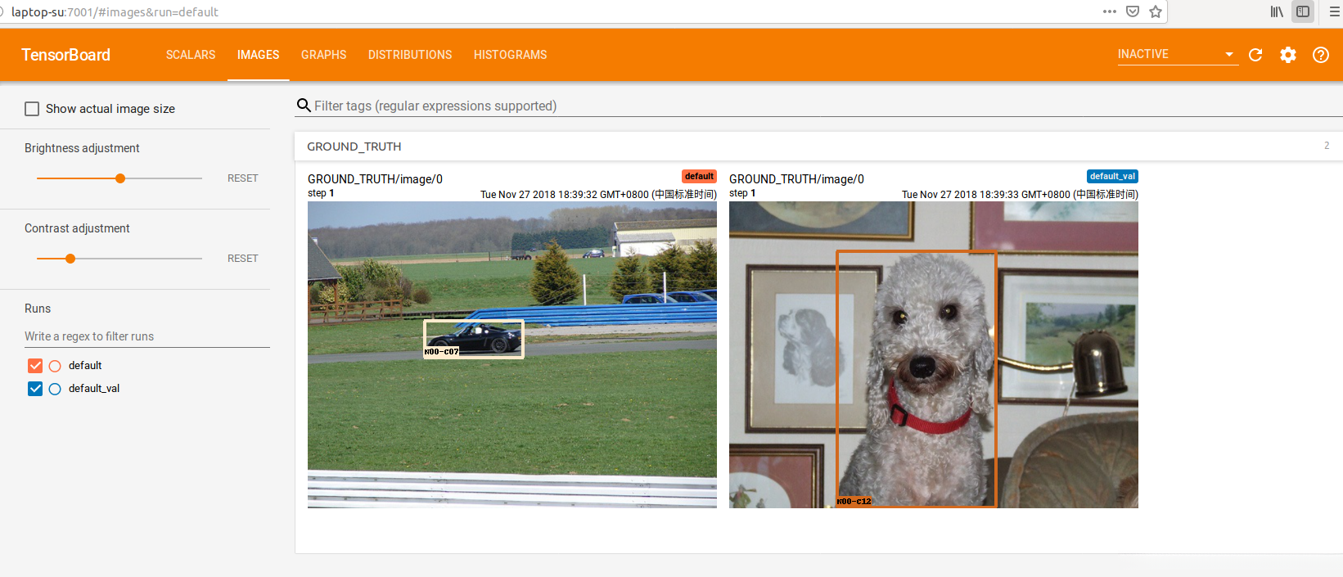This screenshot has width=1343, height=577.
Task: Click the default_val run name label
Action: (x=94, y=389)
